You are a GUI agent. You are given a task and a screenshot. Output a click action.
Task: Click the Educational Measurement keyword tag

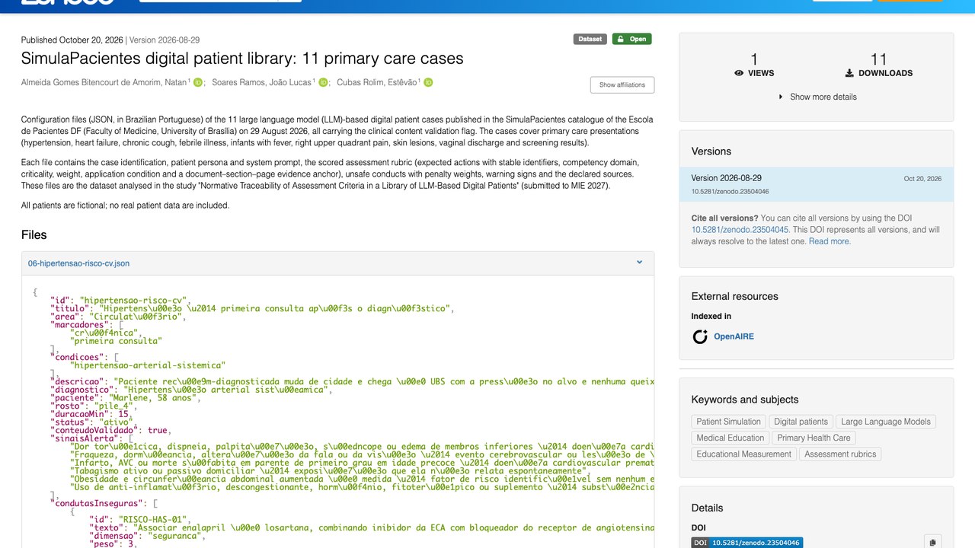743,454
